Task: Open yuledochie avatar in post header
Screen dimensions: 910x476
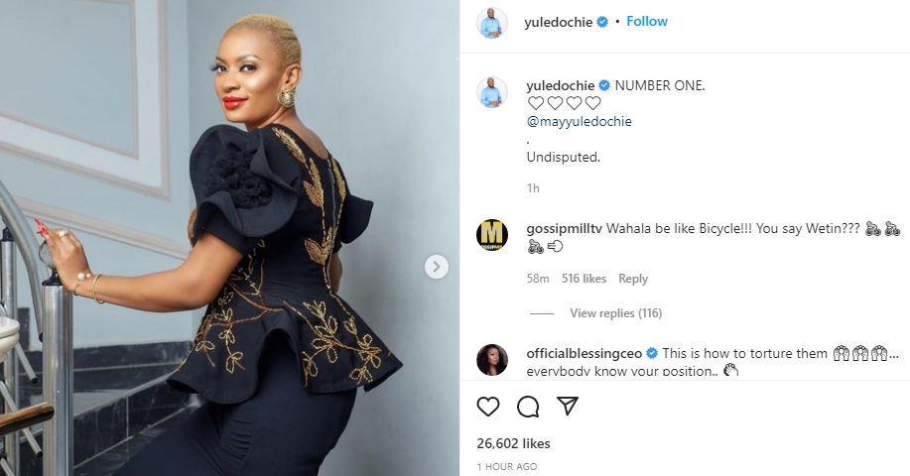Action: pyautogui.click(x=491, y=23)
